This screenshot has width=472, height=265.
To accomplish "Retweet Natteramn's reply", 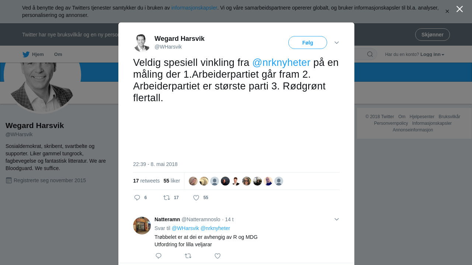I will click(188, 256).
